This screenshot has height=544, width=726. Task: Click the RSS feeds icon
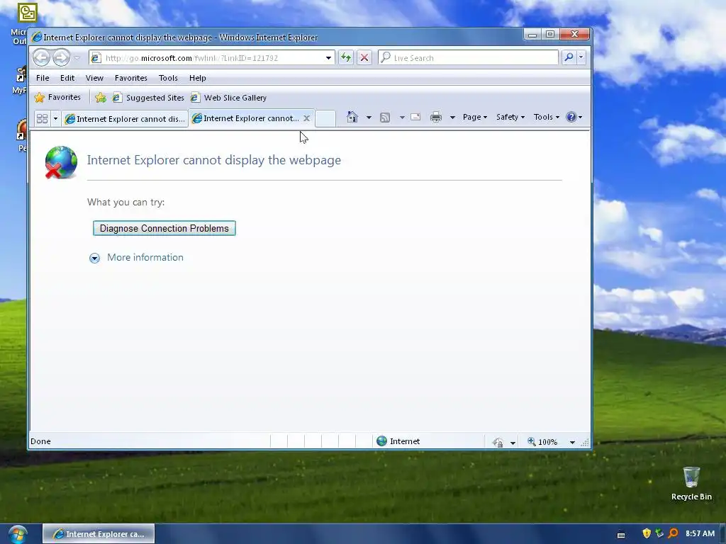tap(385, 118)
